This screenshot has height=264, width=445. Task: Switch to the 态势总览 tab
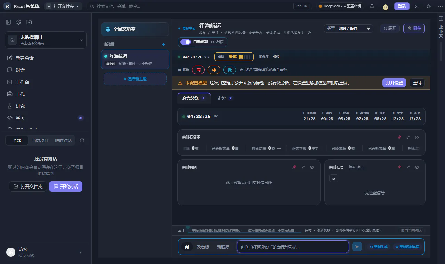[194, 98]
